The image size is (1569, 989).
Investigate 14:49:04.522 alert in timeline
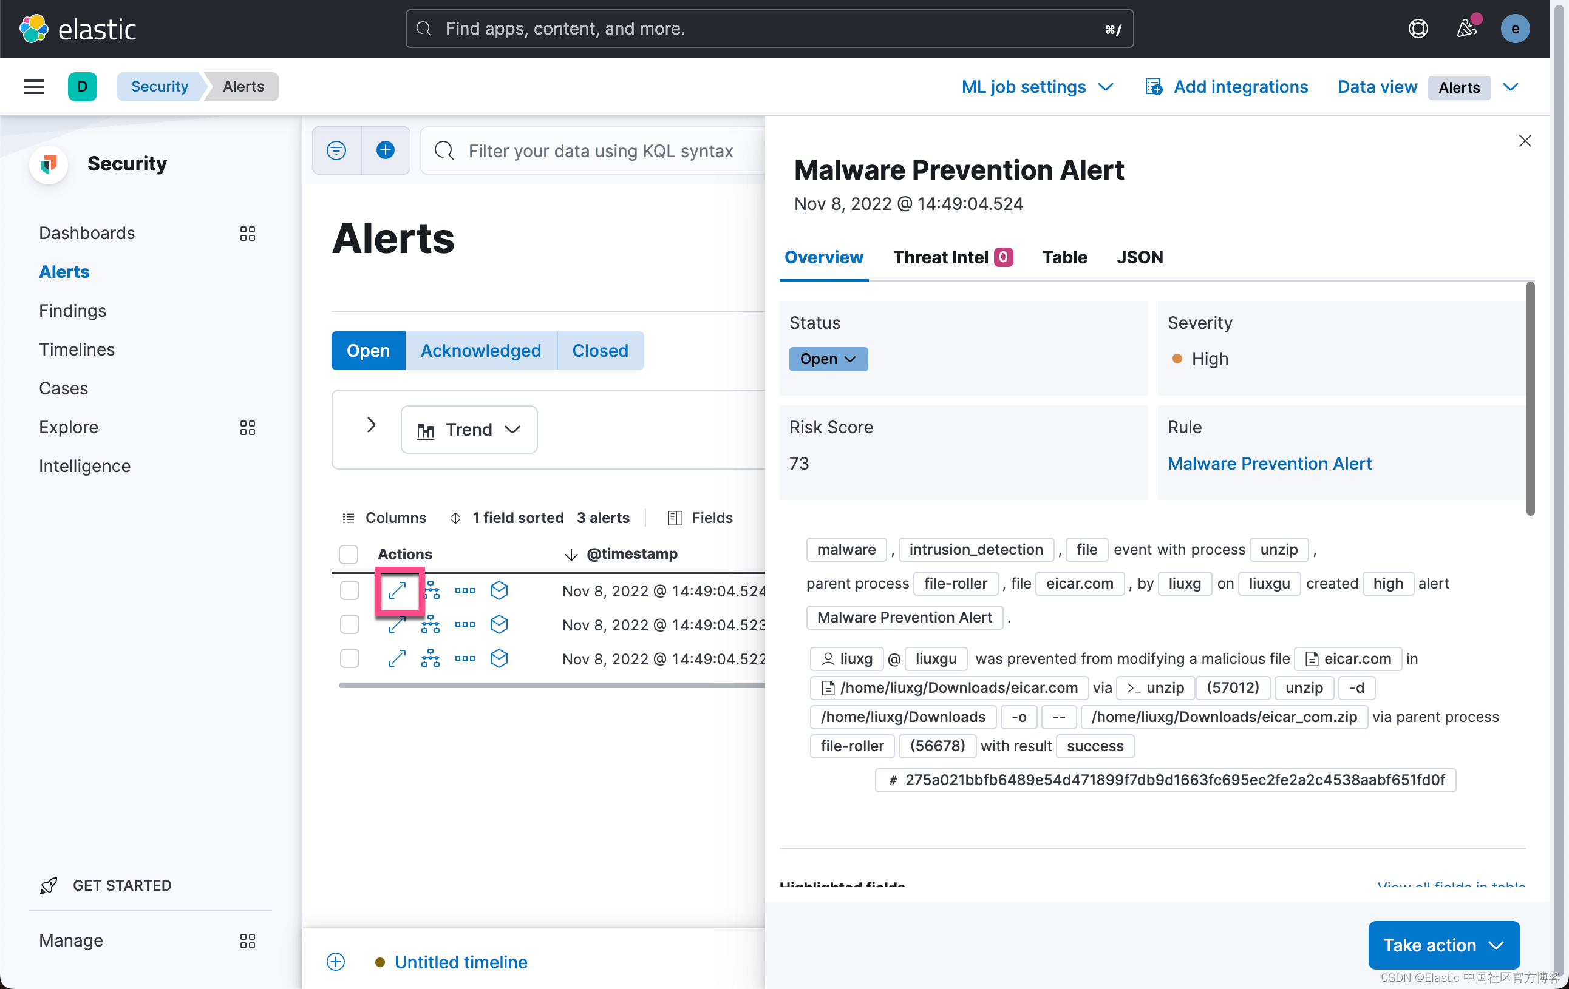pyautogui.click(x=499, y=658)
